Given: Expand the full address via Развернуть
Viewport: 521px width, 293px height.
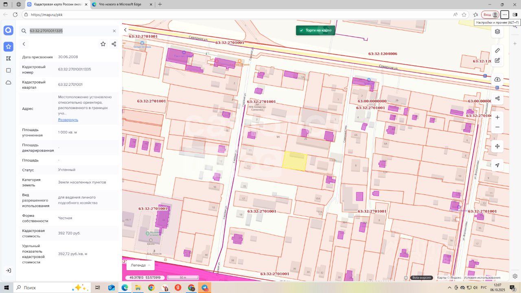Looking at the screenshot, I should (x=68, y=120).
